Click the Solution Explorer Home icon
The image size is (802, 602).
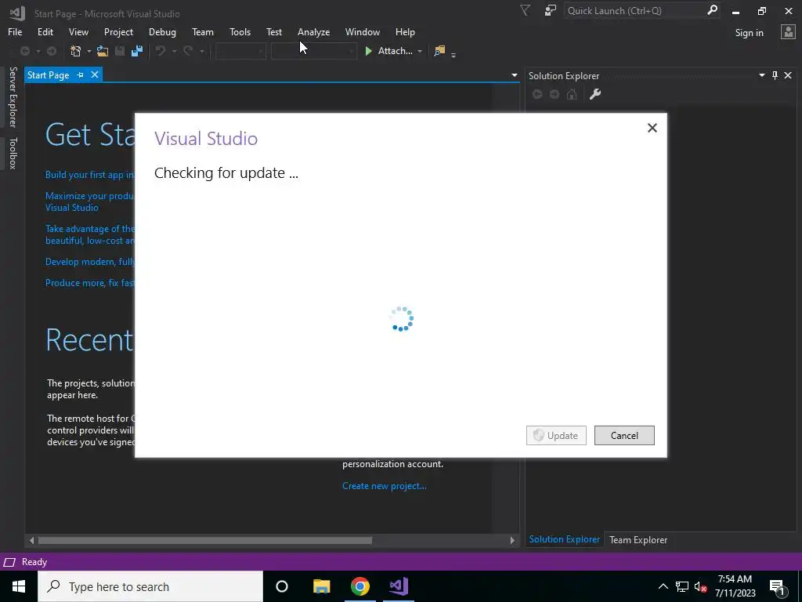[x=572, y=94]
